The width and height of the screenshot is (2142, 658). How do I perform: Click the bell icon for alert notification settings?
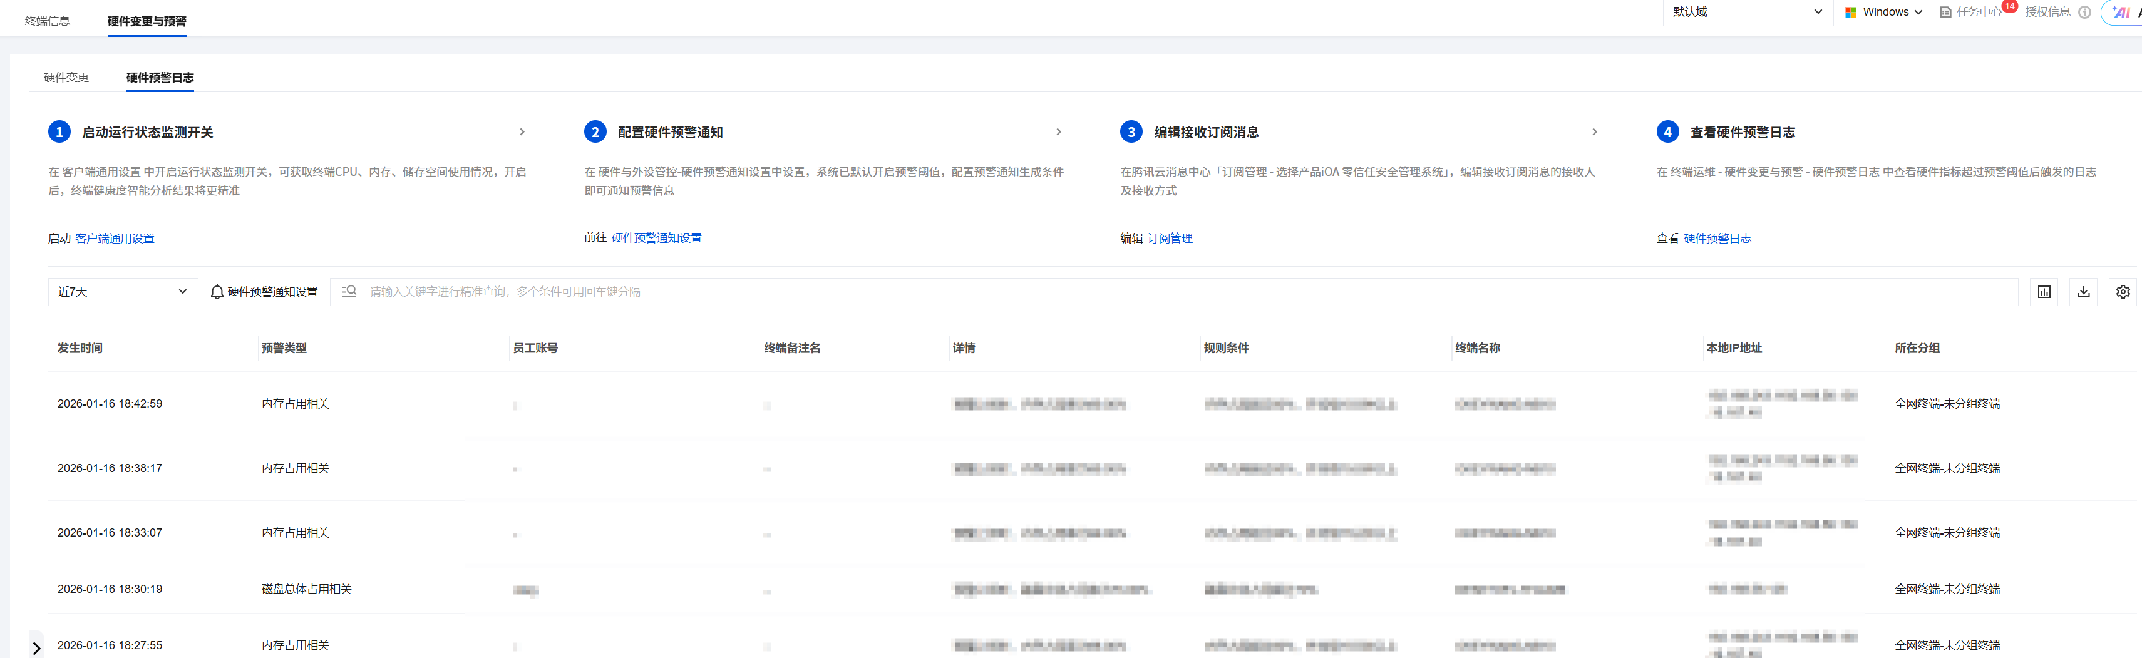click(217, 292)
